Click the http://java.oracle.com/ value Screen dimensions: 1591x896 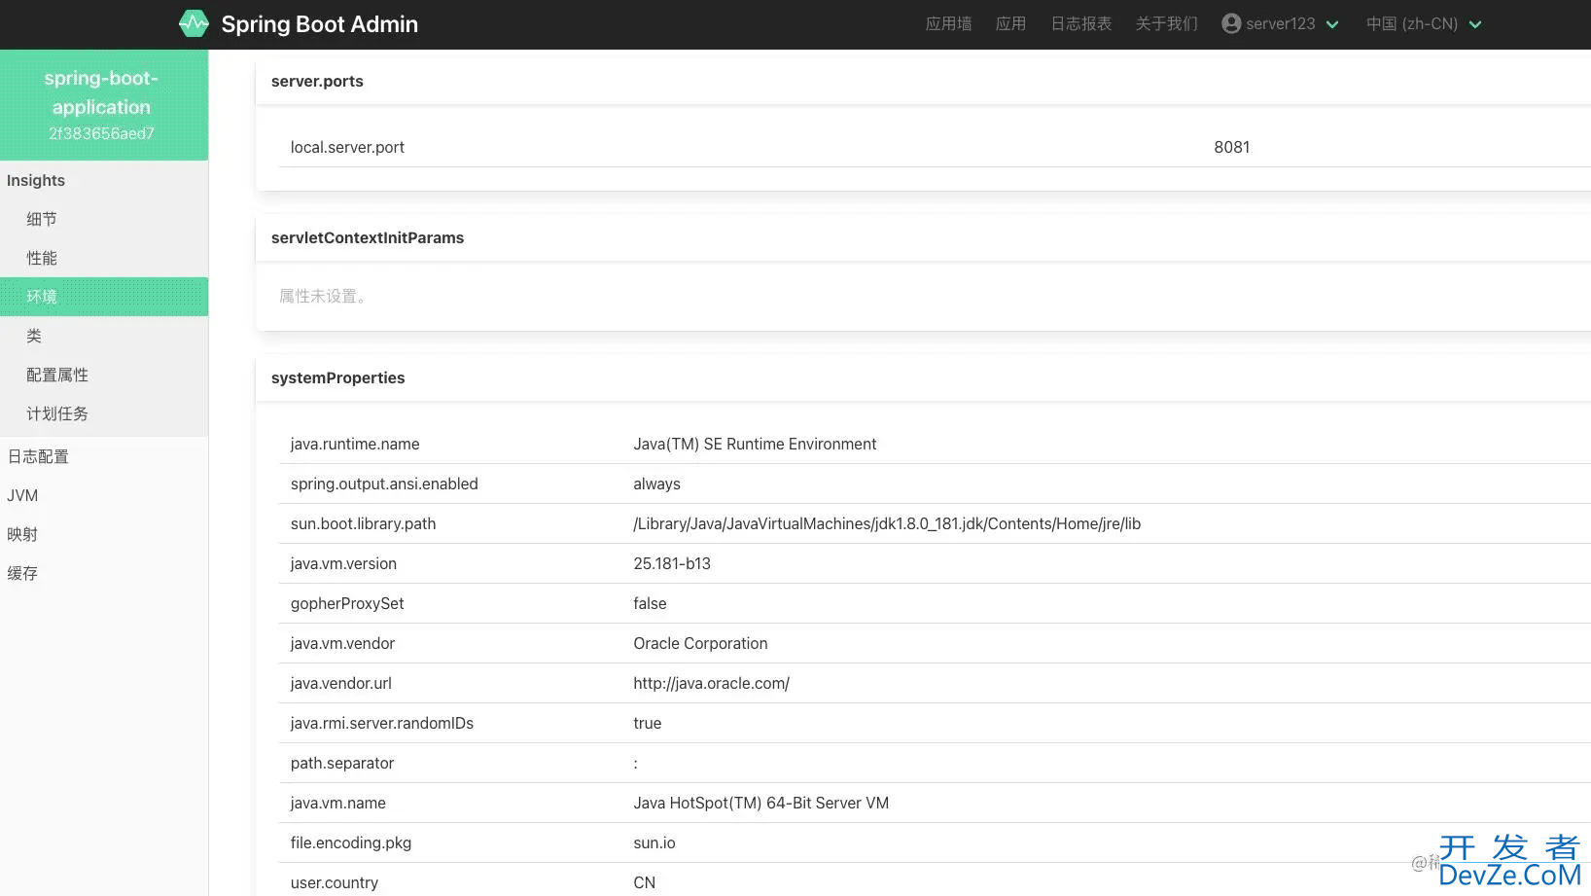[x=711, y=683]
